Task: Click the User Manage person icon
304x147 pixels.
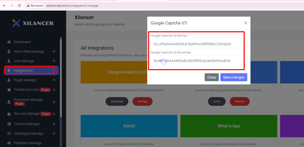Action: pyautogui.click(x=9, y=61)
